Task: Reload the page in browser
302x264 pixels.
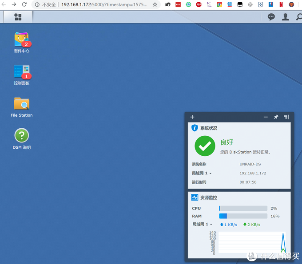Action: coord(24,4)
